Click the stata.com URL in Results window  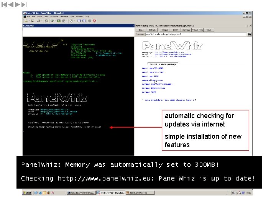[x=109, y=53]
